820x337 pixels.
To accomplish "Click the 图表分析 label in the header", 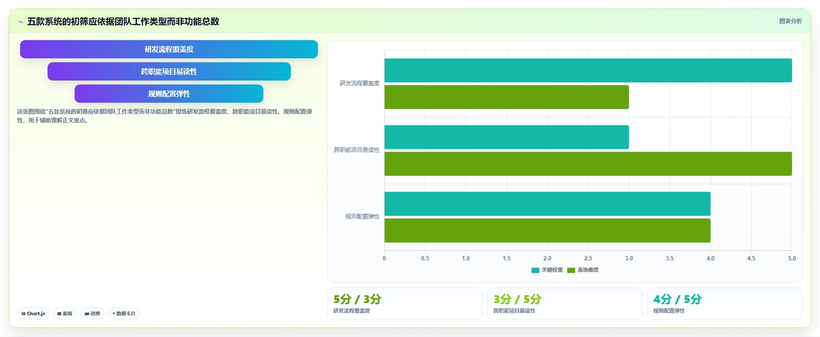I will tap(790, 21).
